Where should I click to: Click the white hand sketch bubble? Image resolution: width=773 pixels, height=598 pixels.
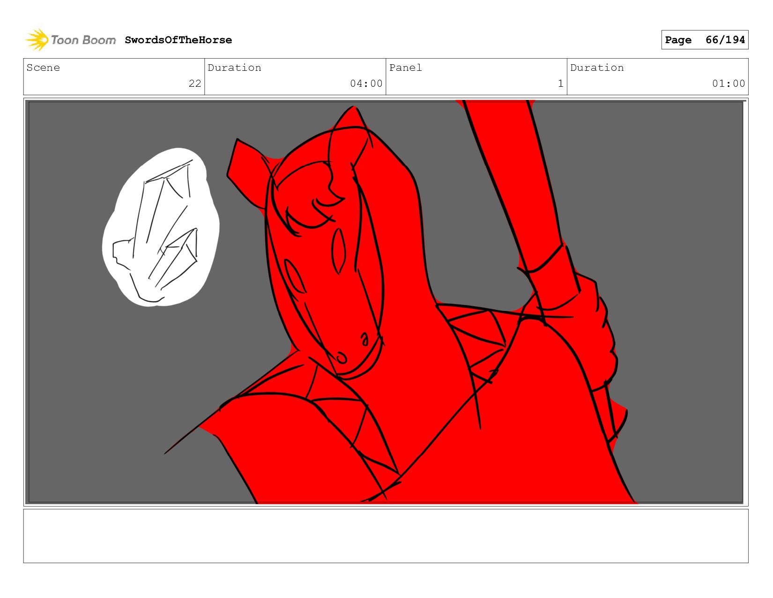pyautogui.click(x=161, y=227)
